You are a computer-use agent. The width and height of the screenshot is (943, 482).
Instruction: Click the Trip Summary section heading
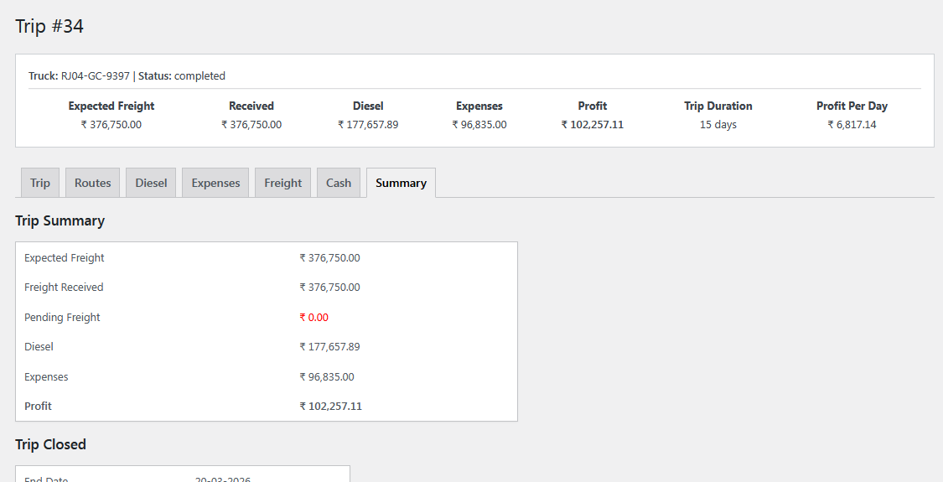tap(60, 221)
